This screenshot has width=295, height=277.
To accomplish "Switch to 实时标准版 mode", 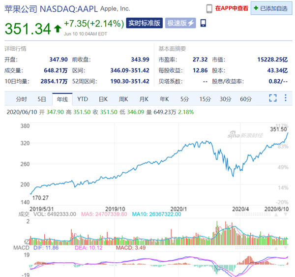I will (x=144, y=23).
